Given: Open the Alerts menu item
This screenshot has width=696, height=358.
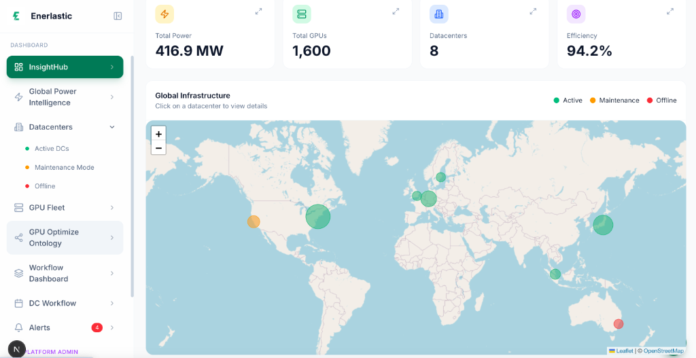Looking at the screenshot, I should point(65,328).
